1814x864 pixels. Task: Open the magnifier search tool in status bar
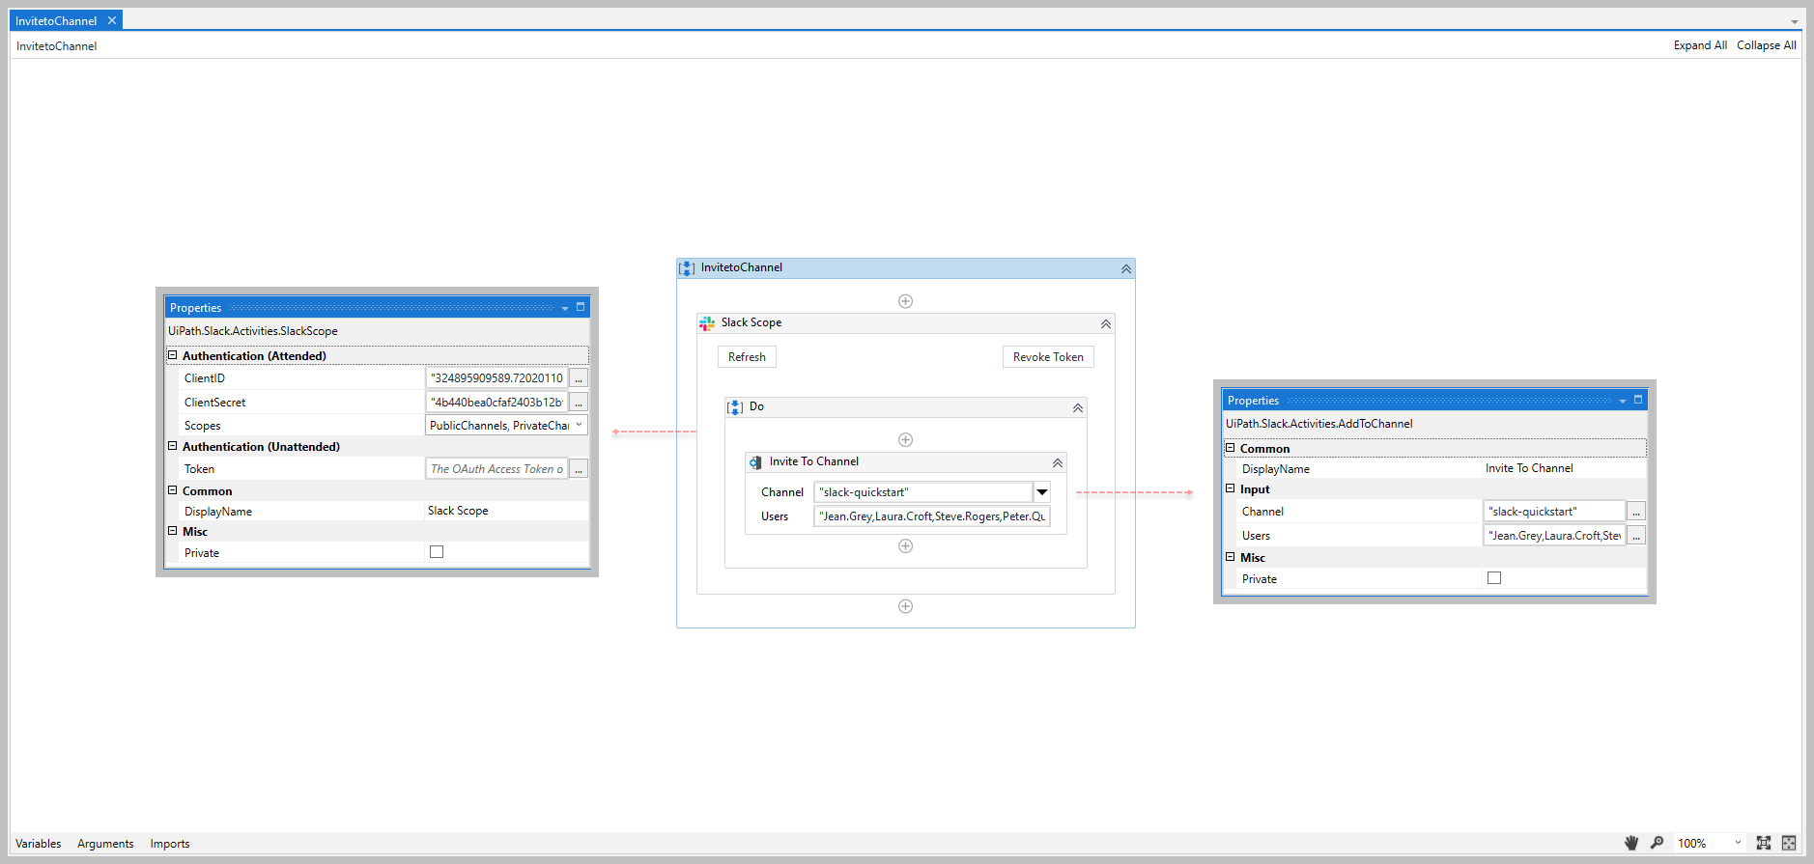[1658, 843]
